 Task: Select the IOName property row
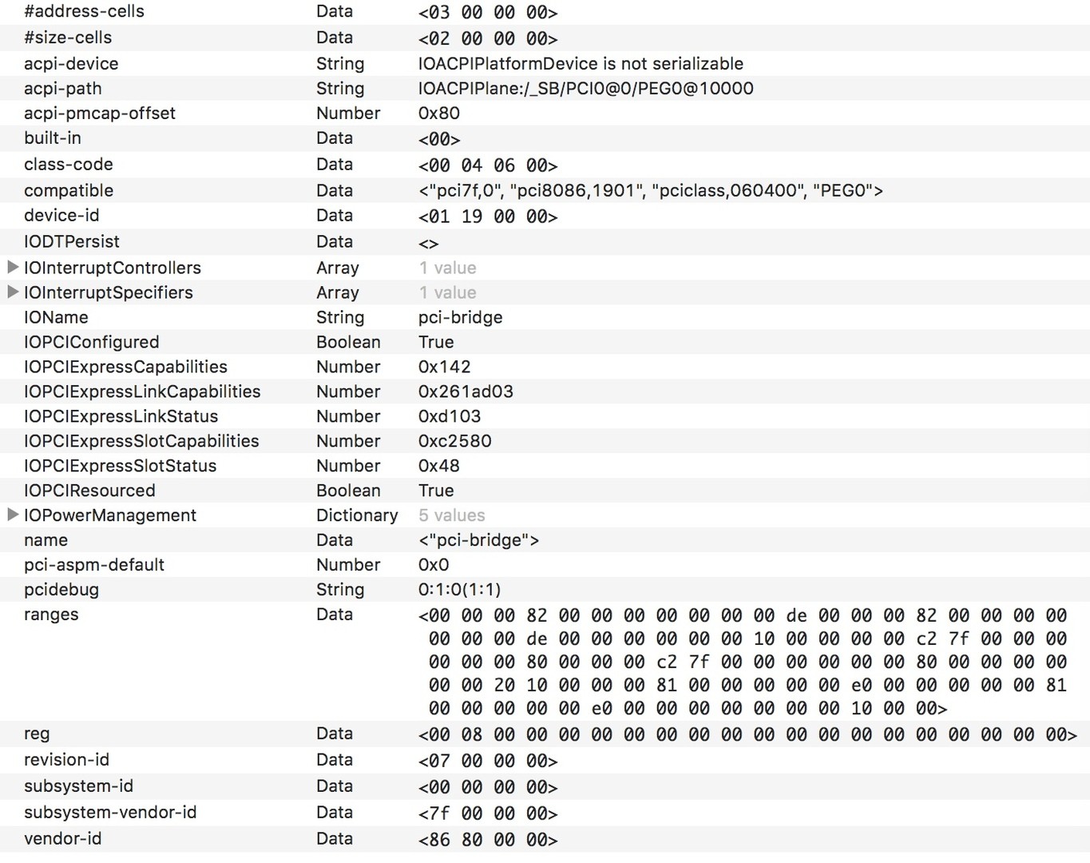(x=56, y=317)
